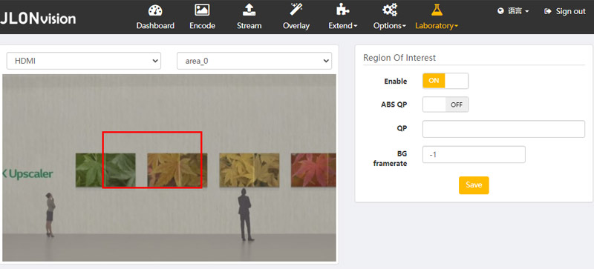Click the red ROI rectangle in preview
Image resolution: width=594 pixels, height=269 pixels.
(x=152, y=159)
